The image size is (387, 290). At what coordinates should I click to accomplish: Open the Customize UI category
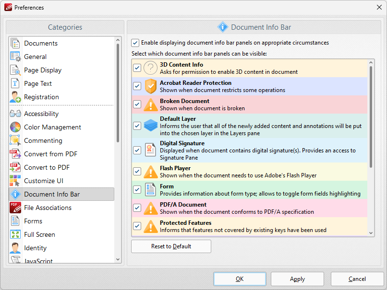pyautogui.click(x=61, y=181)
